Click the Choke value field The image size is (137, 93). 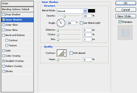point(87,35)
